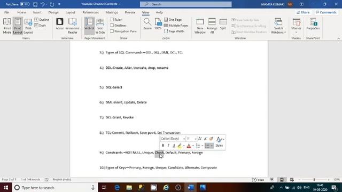This screenshot has width=342, height=192.
Task: Switch to Read Mode view
Action: pos(7,26)
